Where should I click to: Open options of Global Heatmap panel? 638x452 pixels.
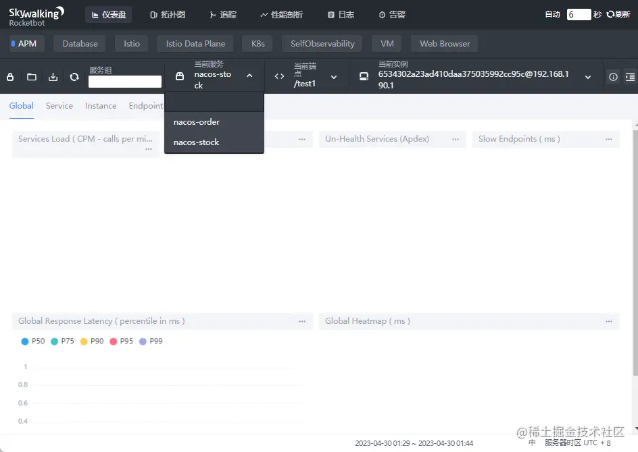click(x=609, y=321)
